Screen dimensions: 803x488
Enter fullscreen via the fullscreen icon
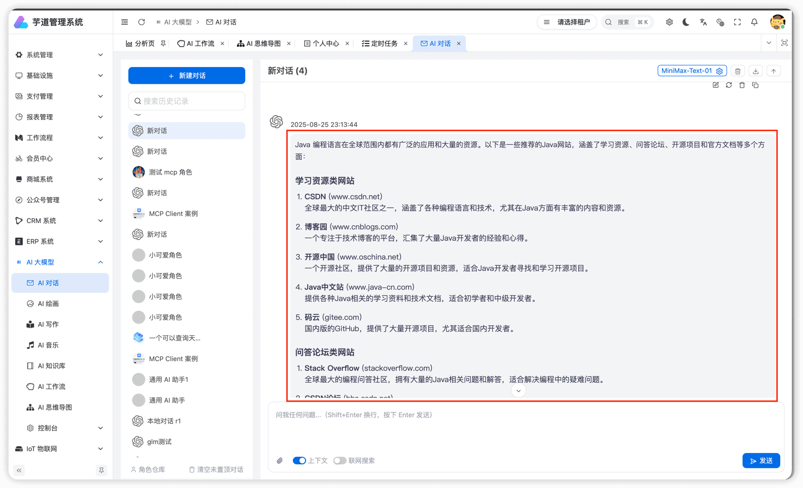tap(737, 22)
